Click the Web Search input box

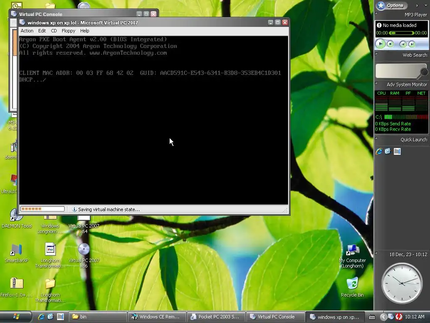pyautogui.click(x=398, y=71)
